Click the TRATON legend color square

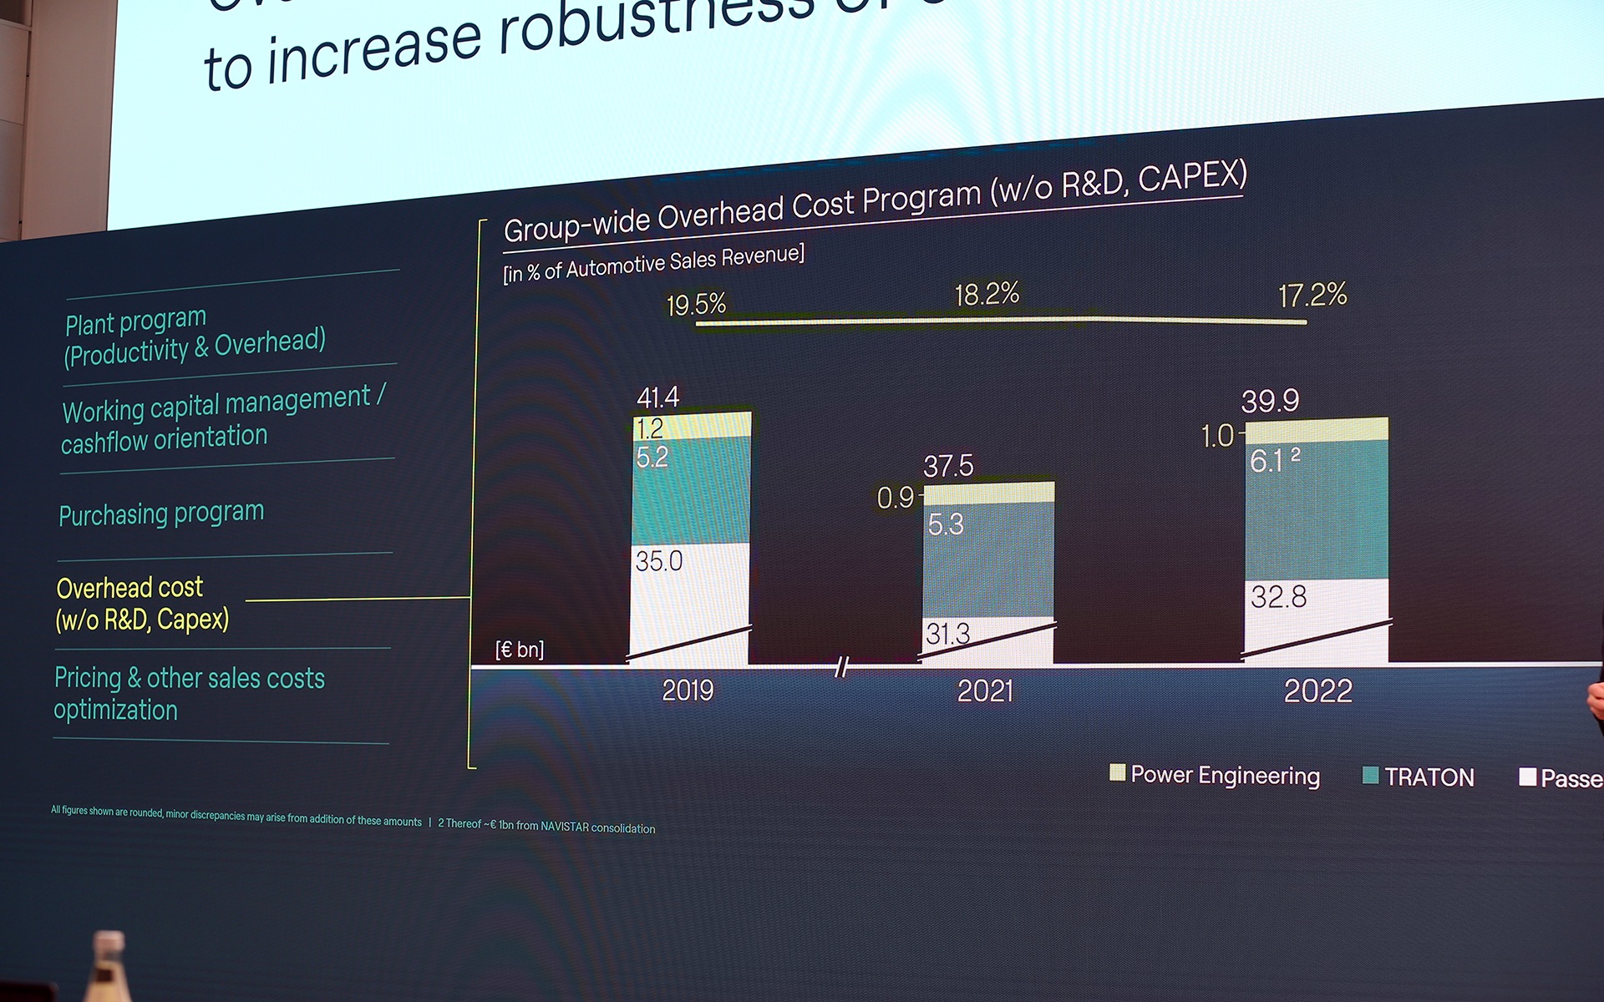1370,775
